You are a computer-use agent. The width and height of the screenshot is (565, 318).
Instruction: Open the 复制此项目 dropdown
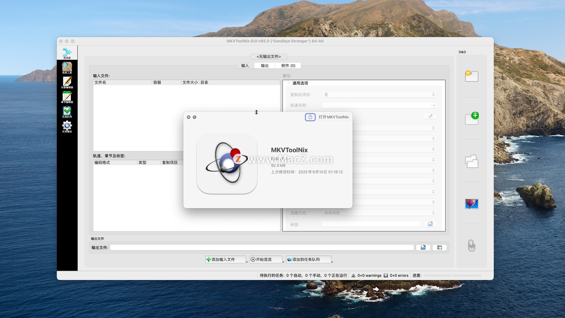click(x=379, y=95)
